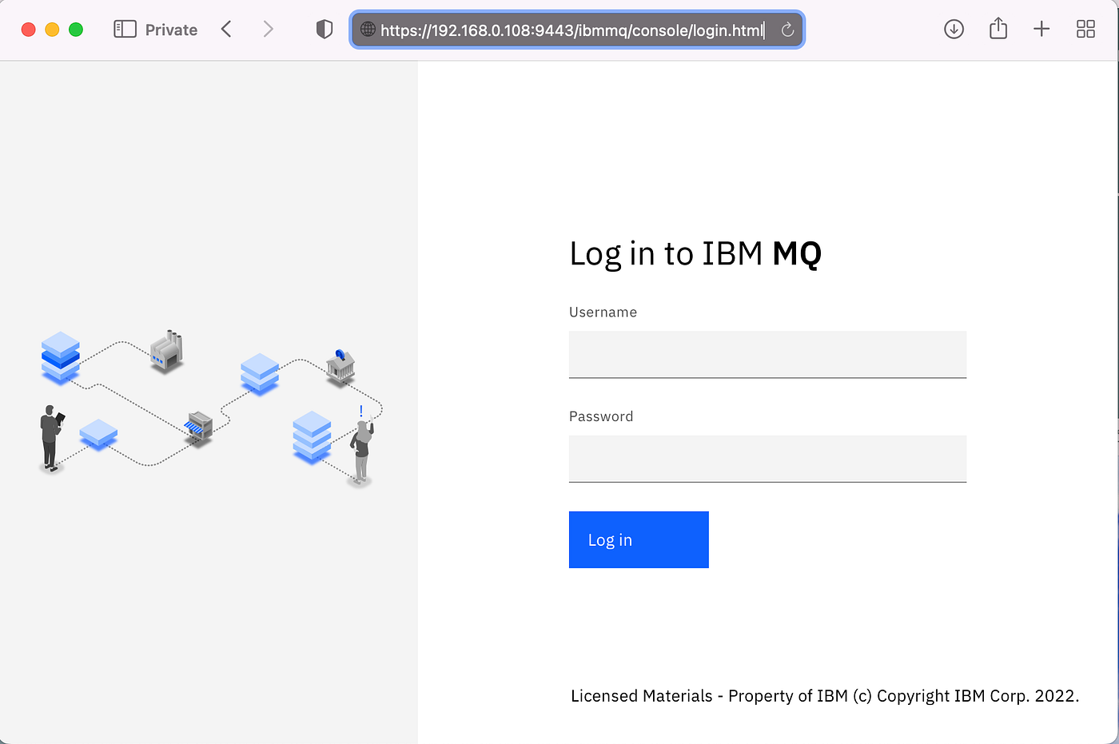Reload the IBM MQ login page
This screenshot has width=1119, height=744.
(x=787, y=29)
